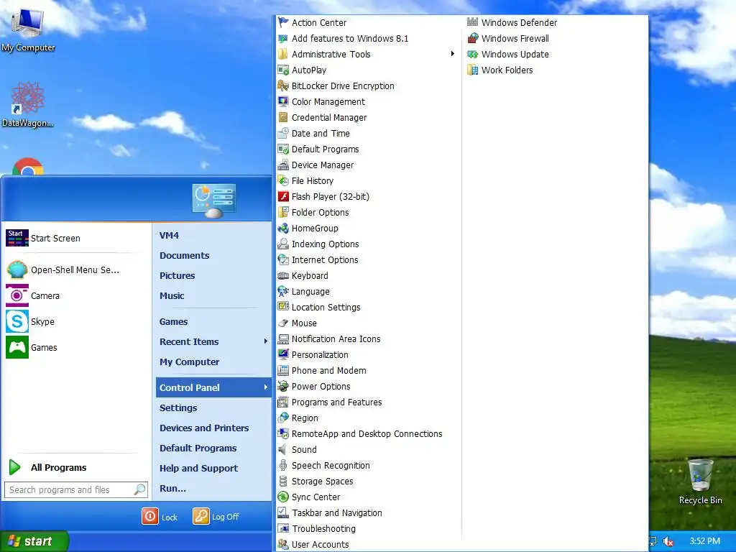Click the Flash Player (32-bit) icon
Image resolution: width=736 pixels, height=552 pixels.
pos(283,197)
